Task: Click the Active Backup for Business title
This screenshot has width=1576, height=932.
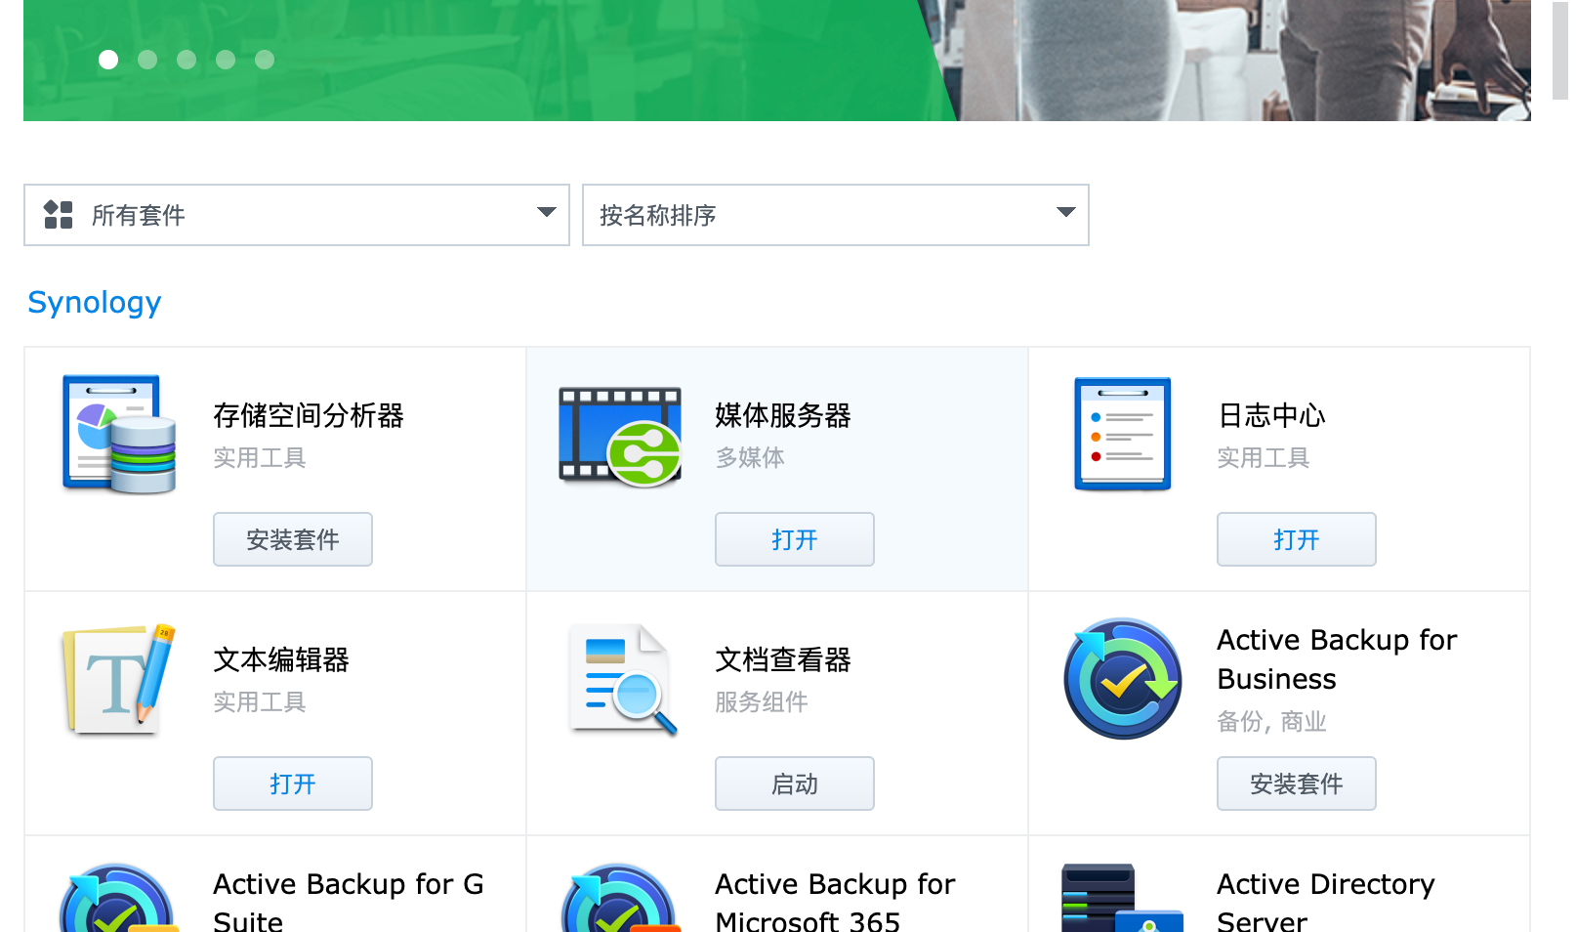Action: point(1337,659)
